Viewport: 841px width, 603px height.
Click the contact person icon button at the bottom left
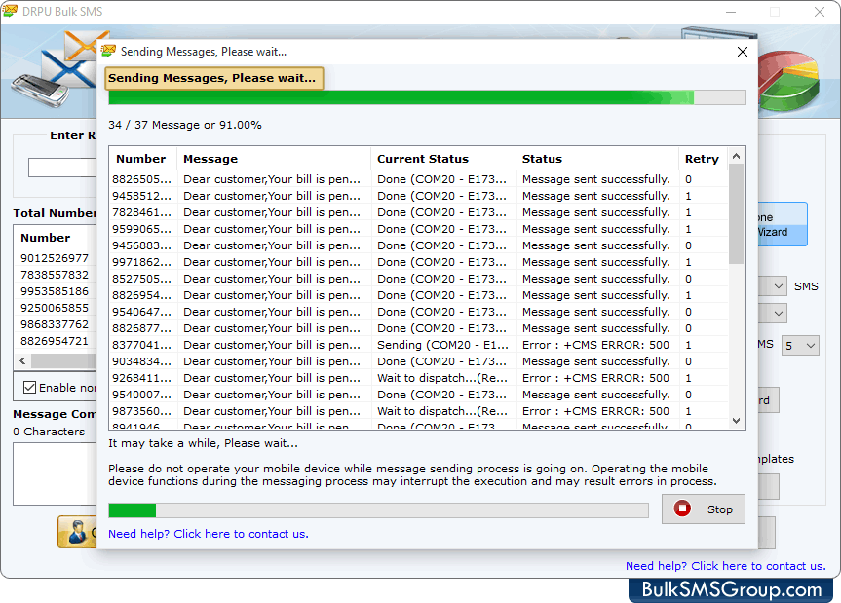(77, 532)
